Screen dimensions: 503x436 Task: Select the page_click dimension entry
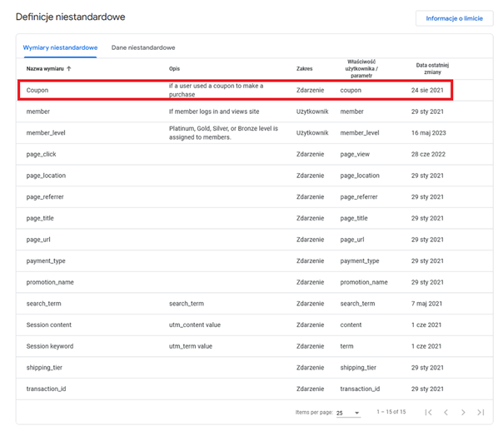(42, 154)
